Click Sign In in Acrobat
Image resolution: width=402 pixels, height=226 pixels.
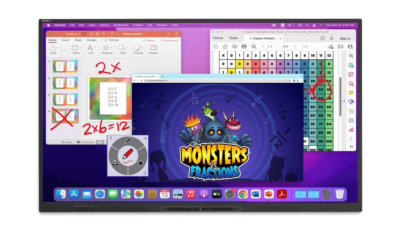[x=345, y=38]
